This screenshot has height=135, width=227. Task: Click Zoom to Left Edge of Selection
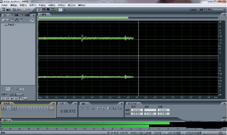pyautogui.click(x=103, y=108)
